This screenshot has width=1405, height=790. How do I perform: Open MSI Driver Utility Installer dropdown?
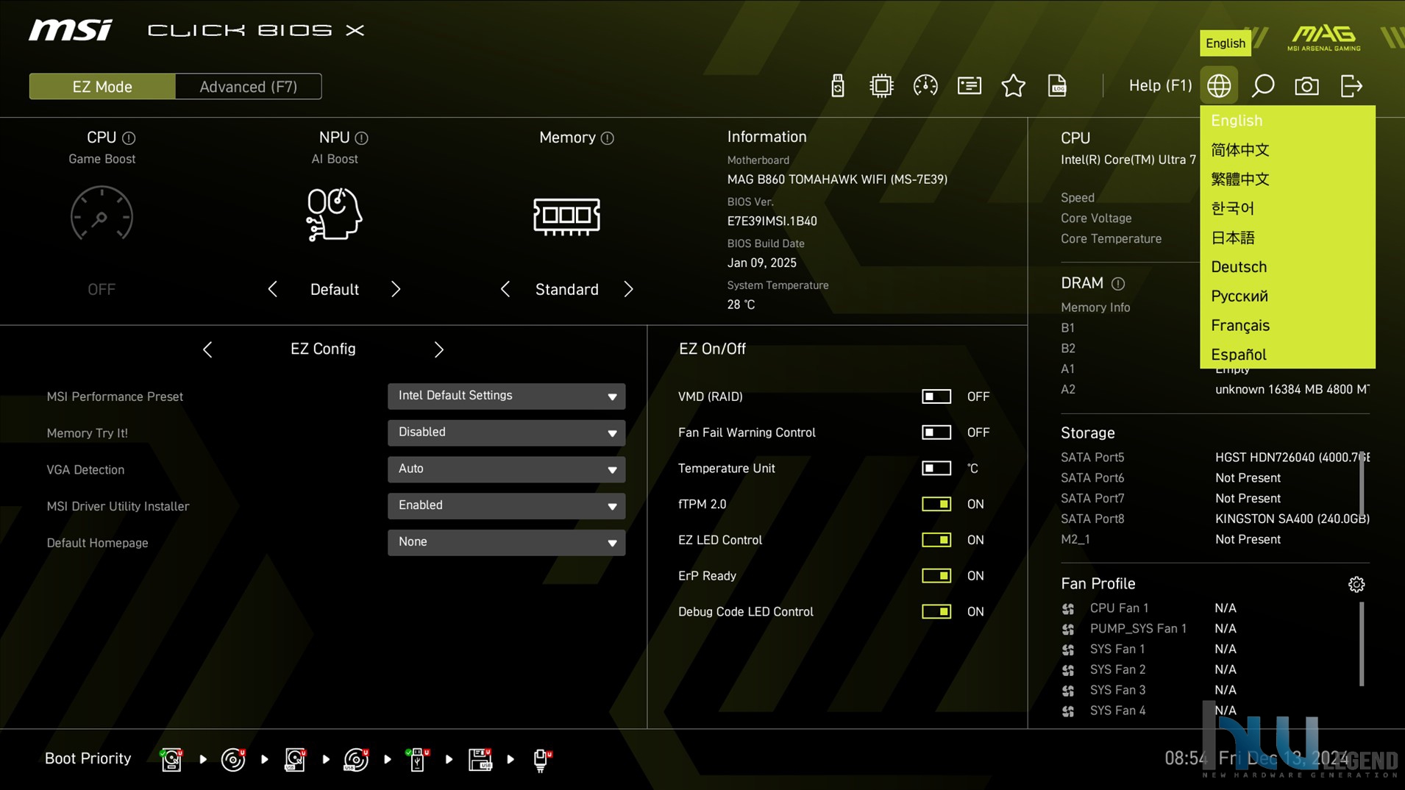click(x=506, y=506)
